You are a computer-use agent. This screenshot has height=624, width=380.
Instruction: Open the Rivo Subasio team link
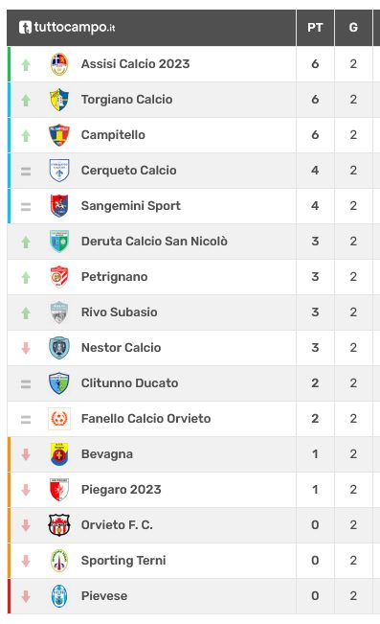coord(120,312)
